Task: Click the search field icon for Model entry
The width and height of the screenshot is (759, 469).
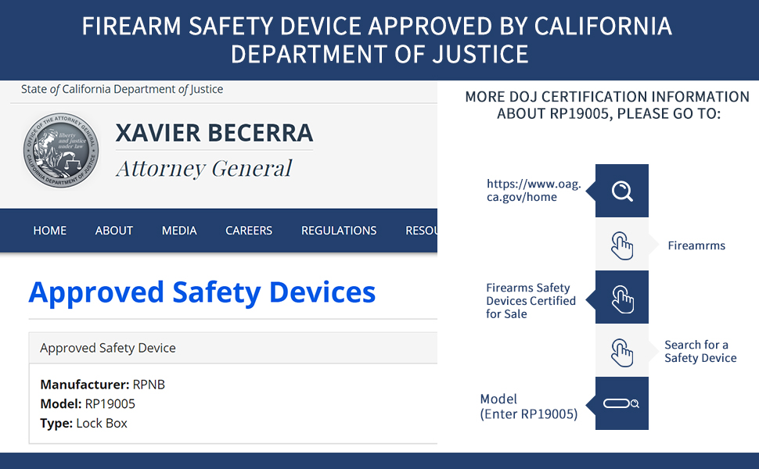Action: pyautogui.click(x=622, y=403)
